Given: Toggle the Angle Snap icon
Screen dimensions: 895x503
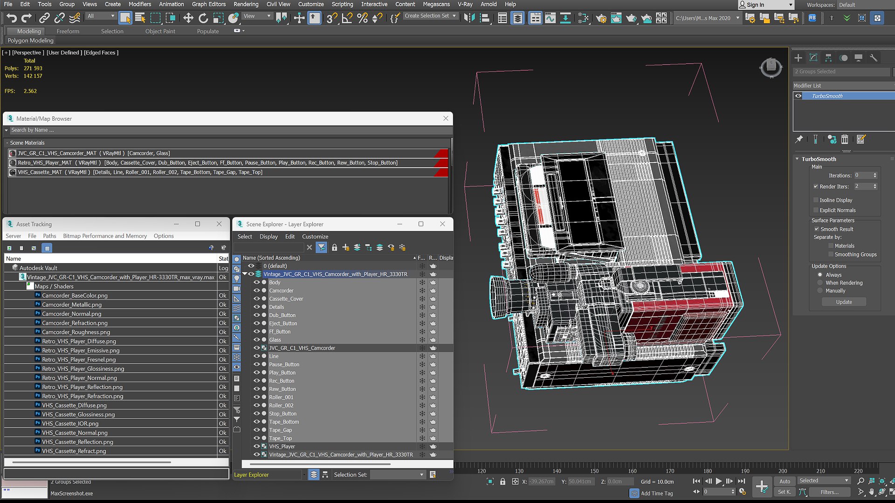Looking at the screenshot, I should [x=347, y=18].
